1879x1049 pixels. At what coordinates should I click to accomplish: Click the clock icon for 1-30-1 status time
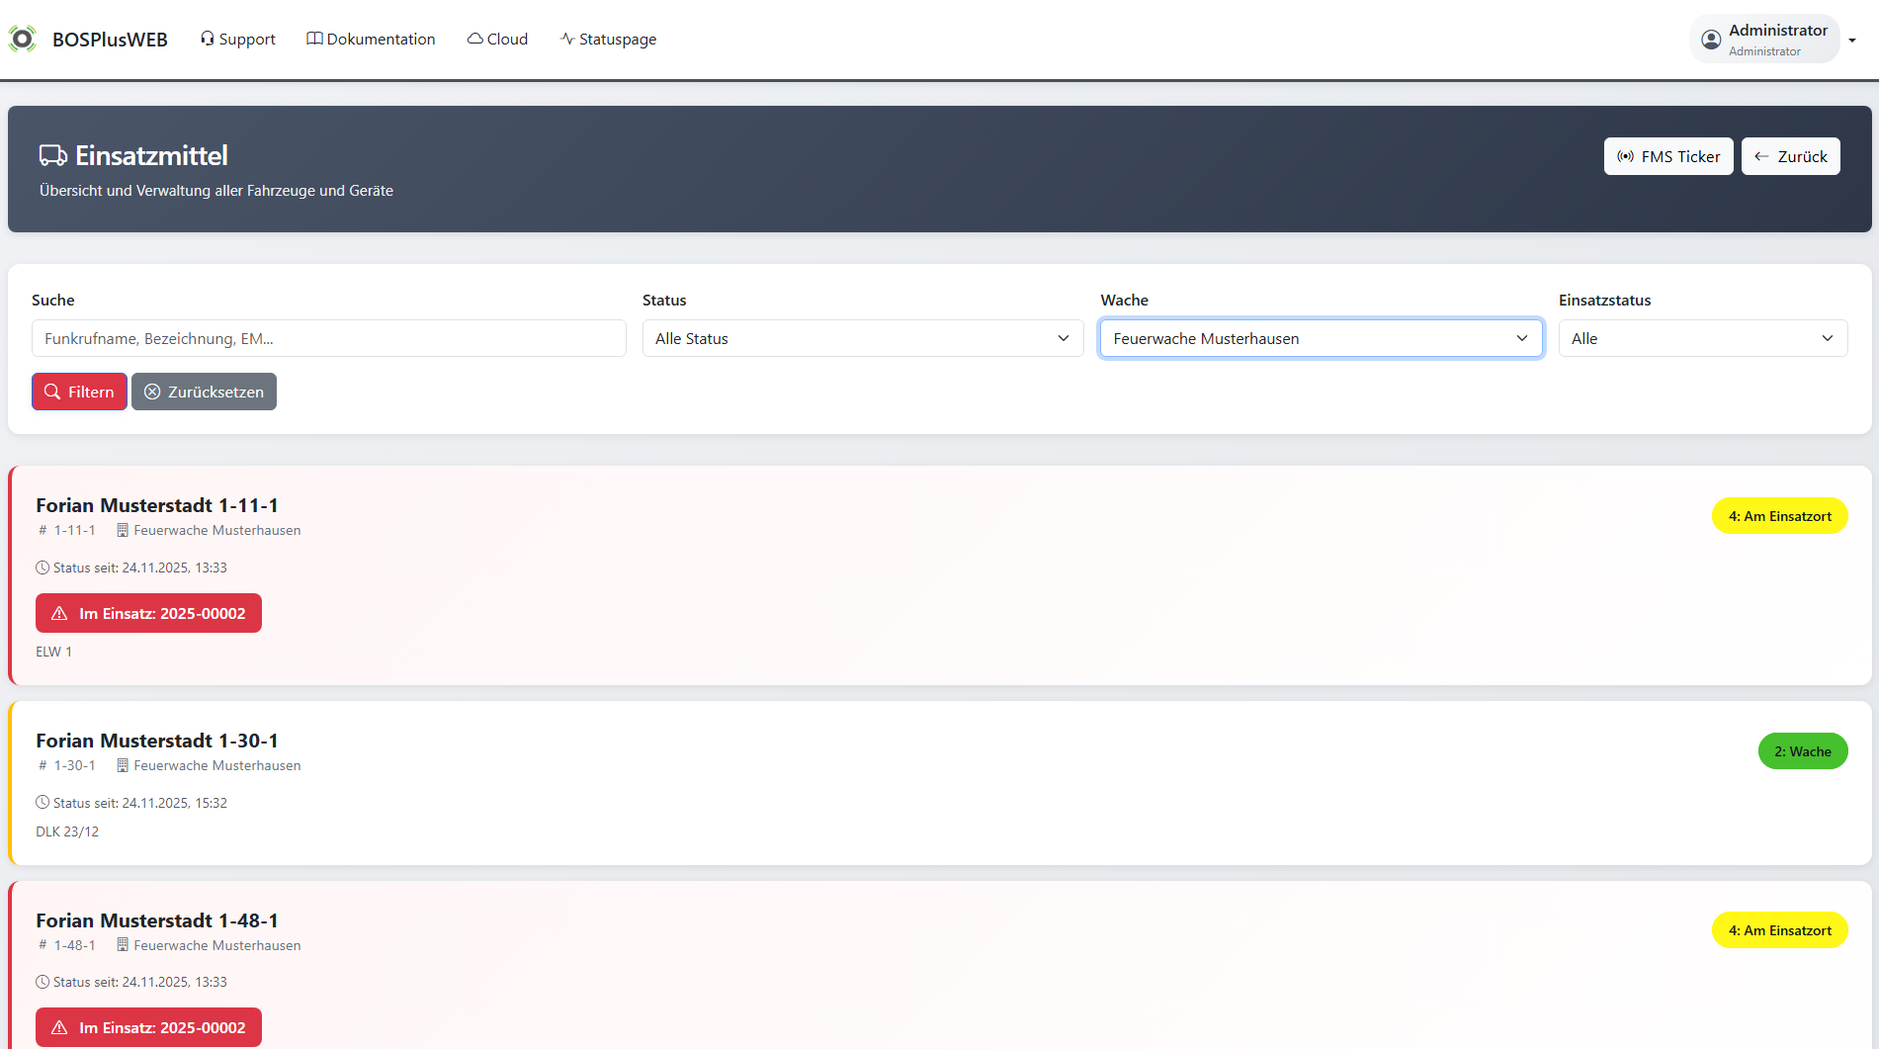point(43,803)
